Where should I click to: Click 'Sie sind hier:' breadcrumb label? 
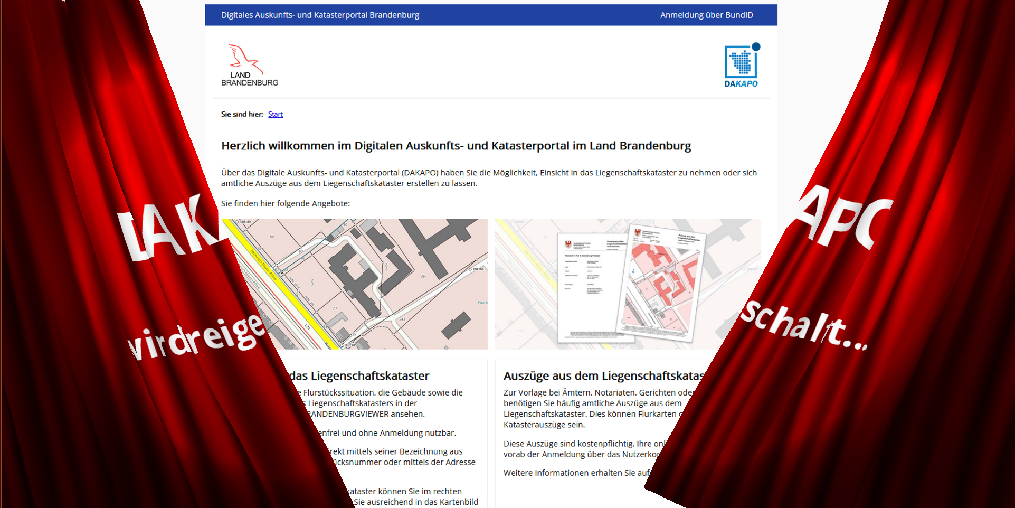tap(242, 114)
